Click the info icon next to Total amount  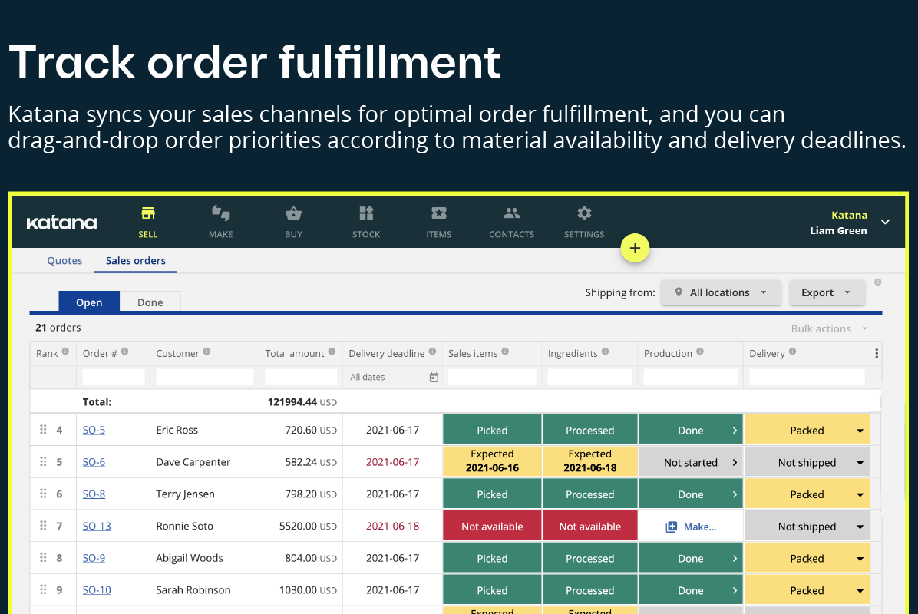coord(332,352)
